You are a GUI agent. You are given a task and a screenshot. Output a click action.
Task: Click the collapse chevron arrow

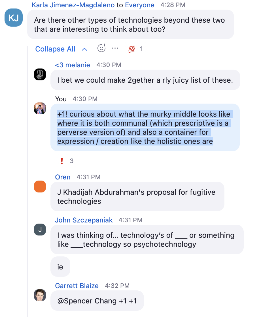pos(84,49)
